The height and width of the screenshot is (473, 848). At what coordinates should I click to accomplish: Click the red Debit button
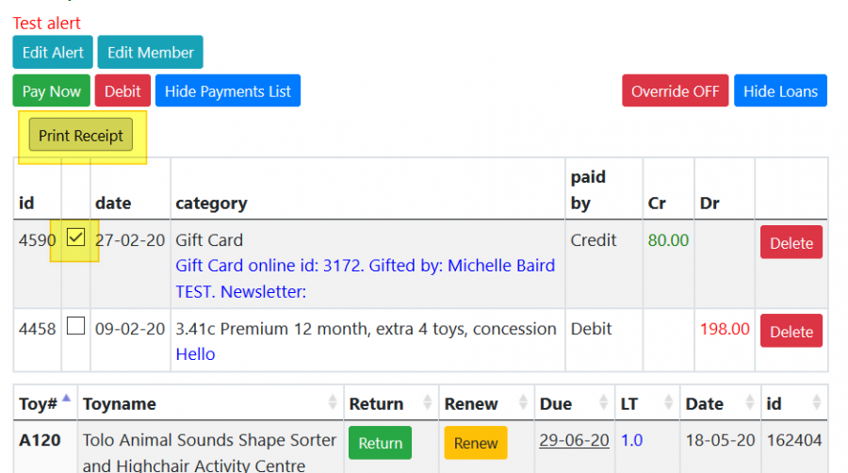point(122,91)
